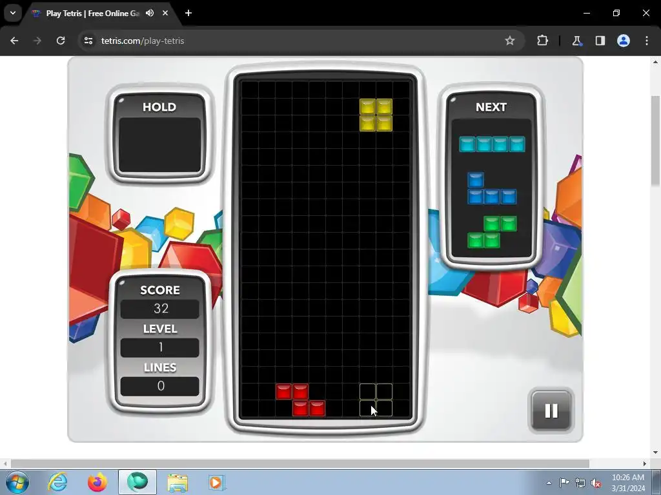Open the media player taskbar icon
This screenshot has height=495, width=661.
(x=217, y=482)
